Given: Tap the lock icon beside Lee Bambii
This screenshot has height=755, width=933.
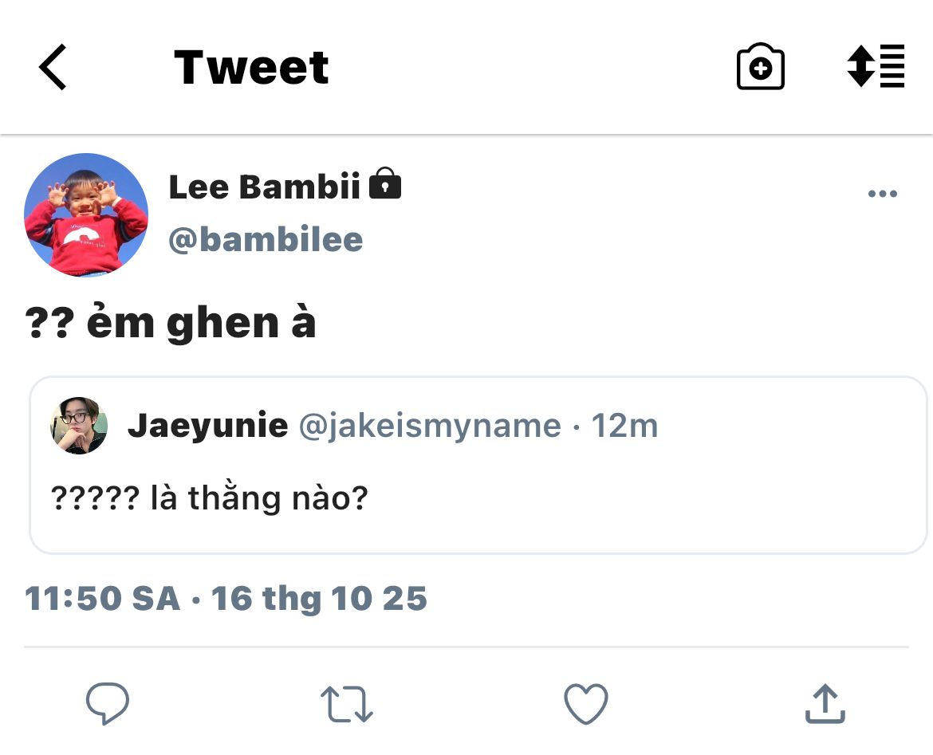Looking at the screenshot, I should pyautogui.click(x=385, y=184).
